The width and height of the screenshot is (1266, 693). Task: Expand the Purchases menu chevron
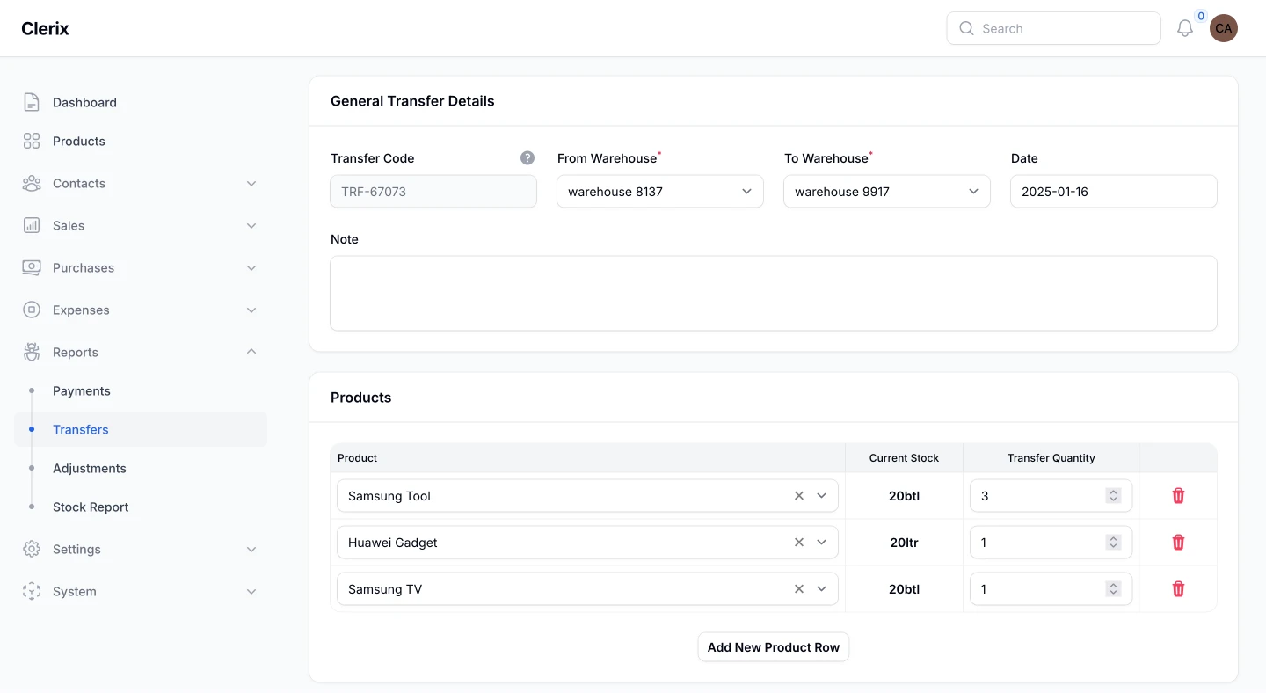coord(251,267)
